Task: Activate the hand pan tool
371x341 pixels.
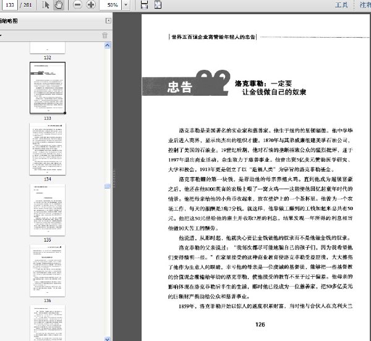Action: coord(59,5)
